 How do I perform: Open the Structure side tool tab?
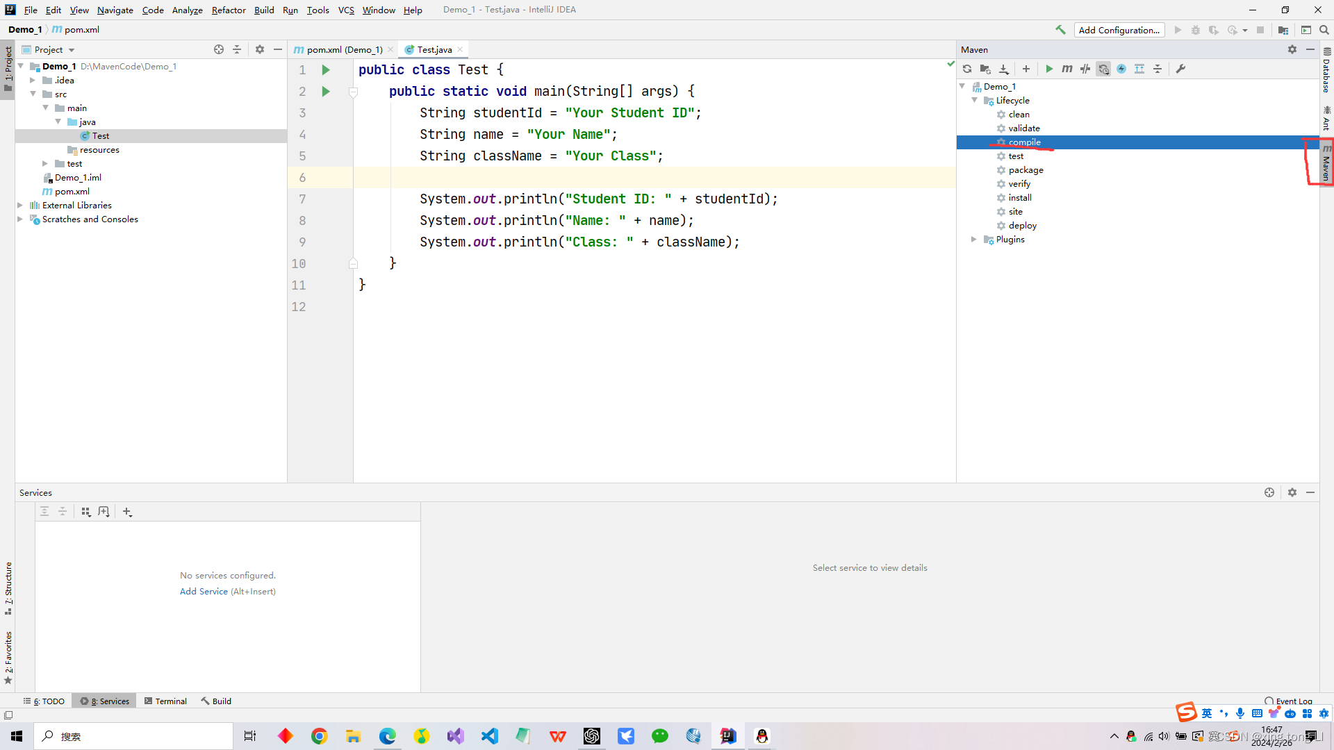(8, 587)
